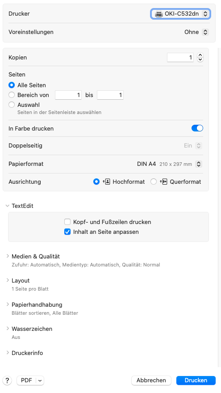The image size is (221, 393).
Task: Enable Kopf- und Fußzeilen drucken checkbox
Action: point(67,222)
